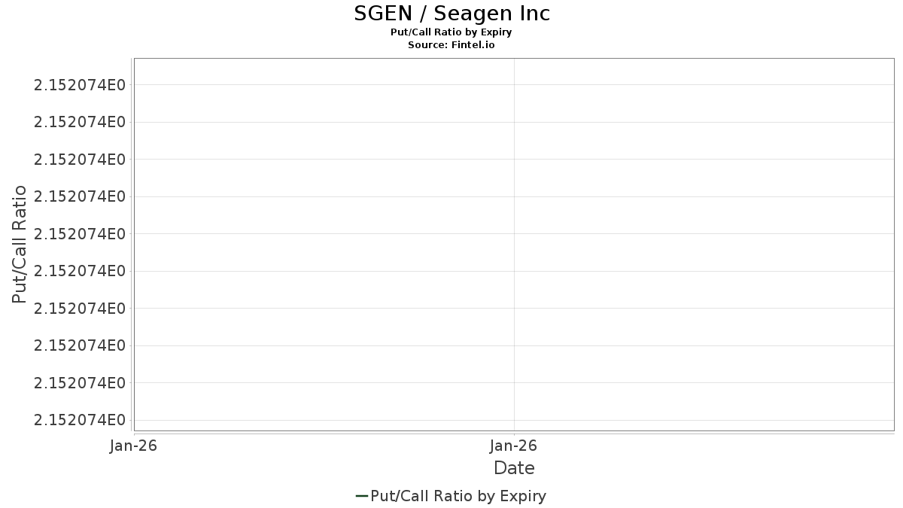Select the highest 2.152074E0 y-axis tick label
903x508 pixels.
coord(79,84)
